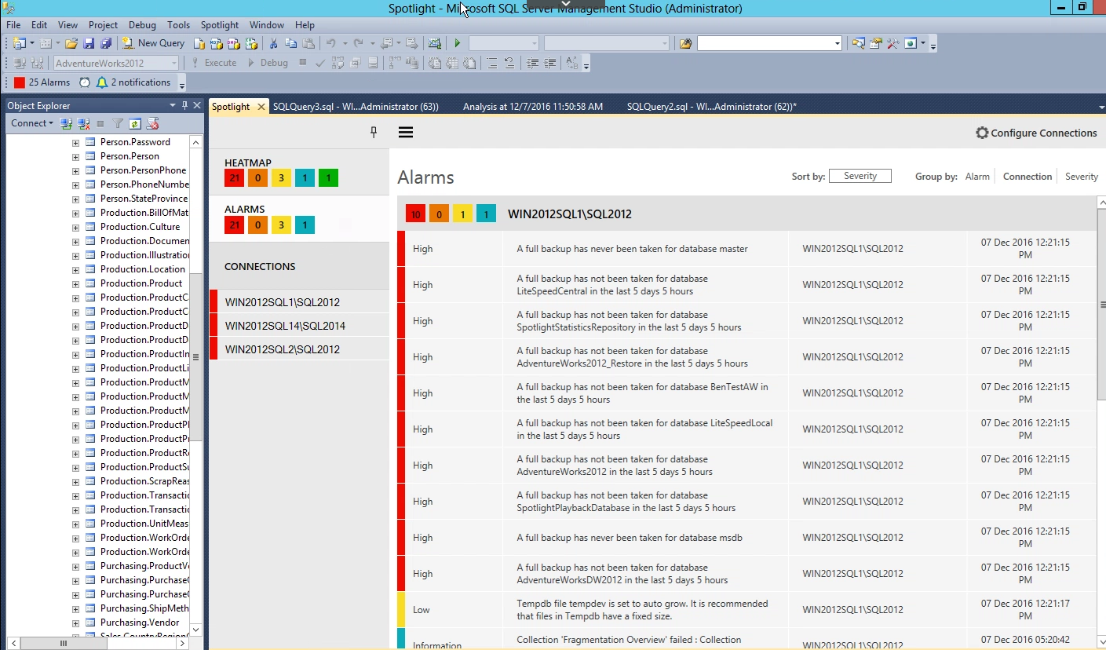Group alarms by Severity
This screenshot has width=1106, height=650.
[1082, 177]
